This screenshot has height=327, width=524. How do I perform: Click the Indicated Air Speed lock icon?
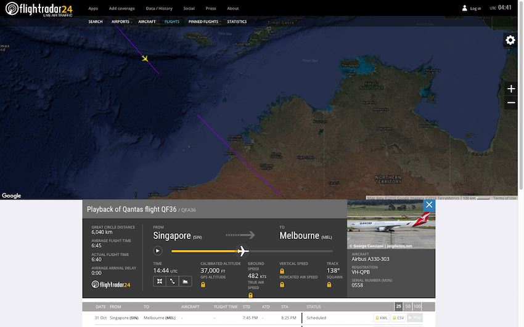point(282,285)
